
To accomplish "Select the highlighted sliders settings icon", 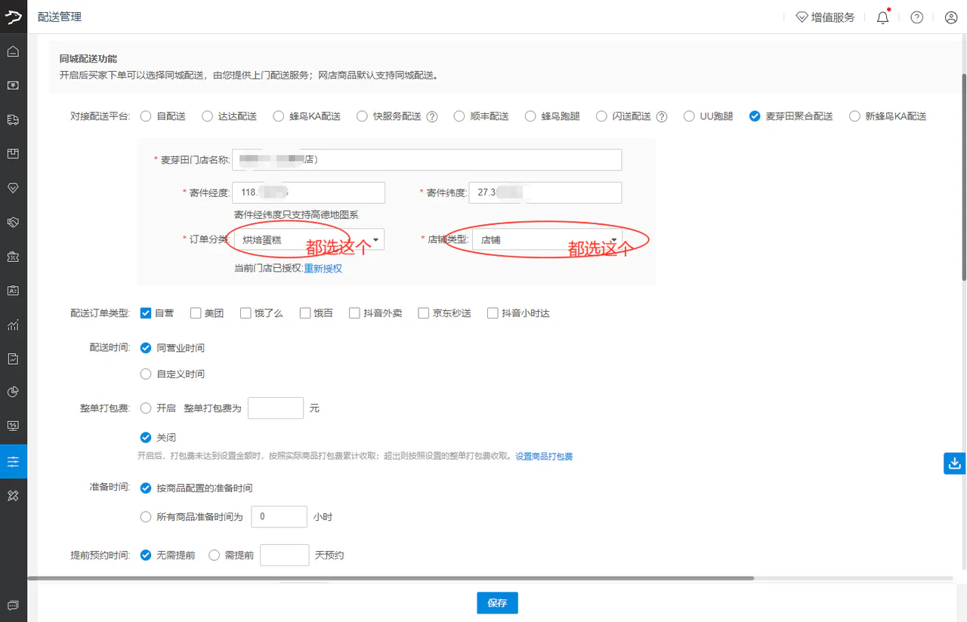I will coord(13,461).
